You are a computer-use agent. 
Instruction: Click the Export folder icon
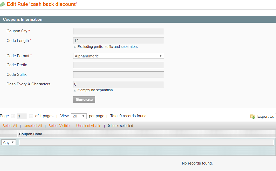point(253,117)
